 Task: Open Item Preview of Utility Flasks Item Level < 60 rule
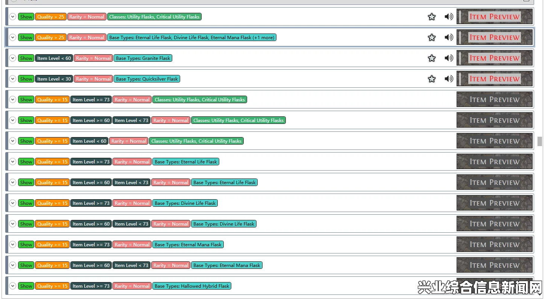point(495,141)
